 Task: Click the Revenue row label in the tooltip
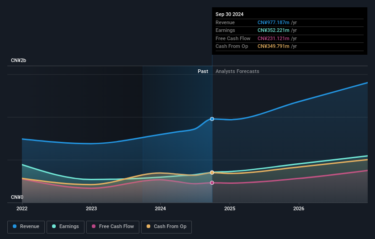(225, 22)
